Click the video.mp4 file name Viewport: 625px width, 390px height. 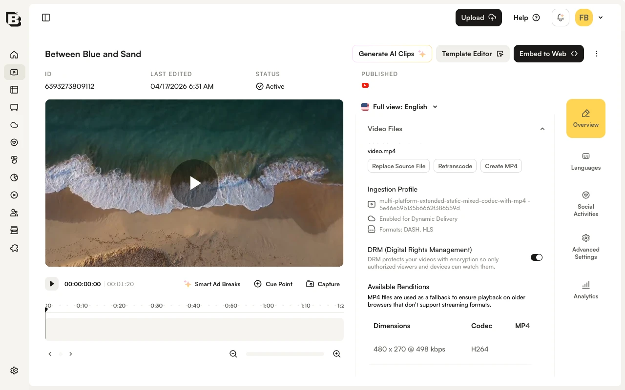click(382, 151)
